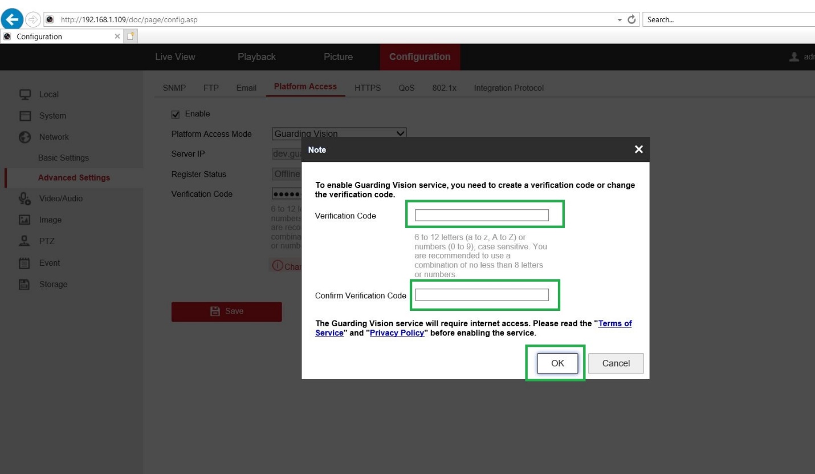This screenshot has width=815, height=474.
Task: Click the background Verification Code password field
Action: tap(287, 193)
